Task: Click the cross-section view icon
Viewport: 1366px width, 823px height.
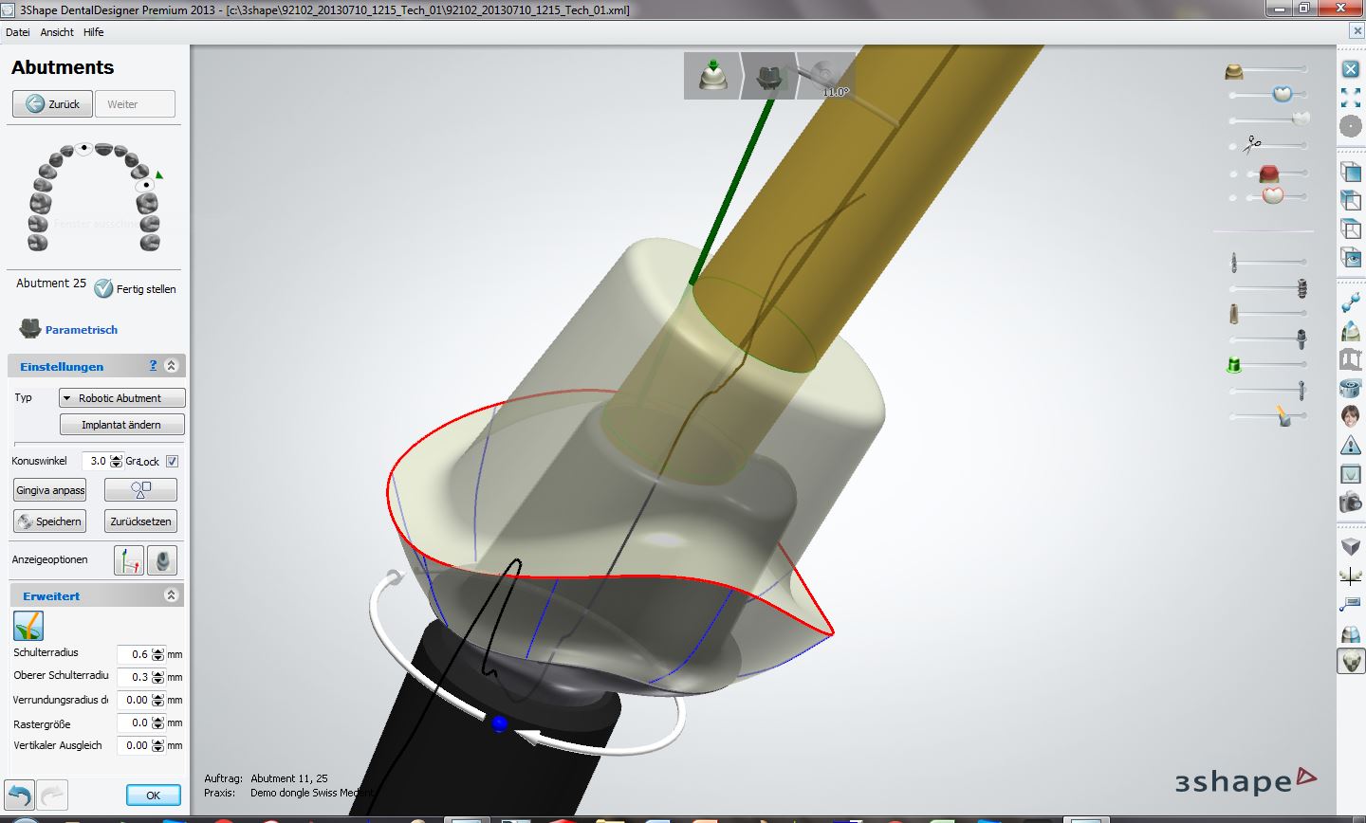Action: pos(1351,473)
